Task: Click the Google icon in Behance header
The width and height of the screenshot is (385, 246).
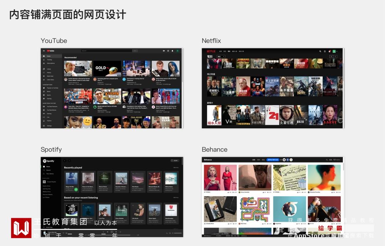Action: pos(291,160)
